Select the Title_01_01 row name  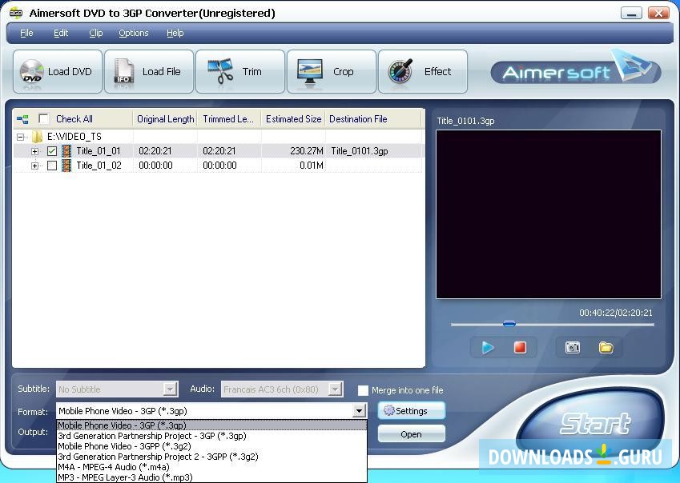99,151
